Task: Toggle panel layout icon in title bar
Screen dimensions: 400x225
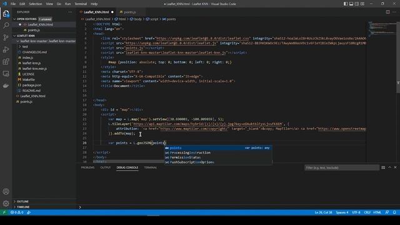Action: tap(351, 4)
